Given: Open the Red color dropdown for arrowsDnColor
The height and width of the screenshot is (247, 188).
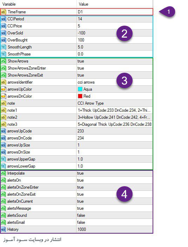Looking at the screenshot, I should [114, 96].
